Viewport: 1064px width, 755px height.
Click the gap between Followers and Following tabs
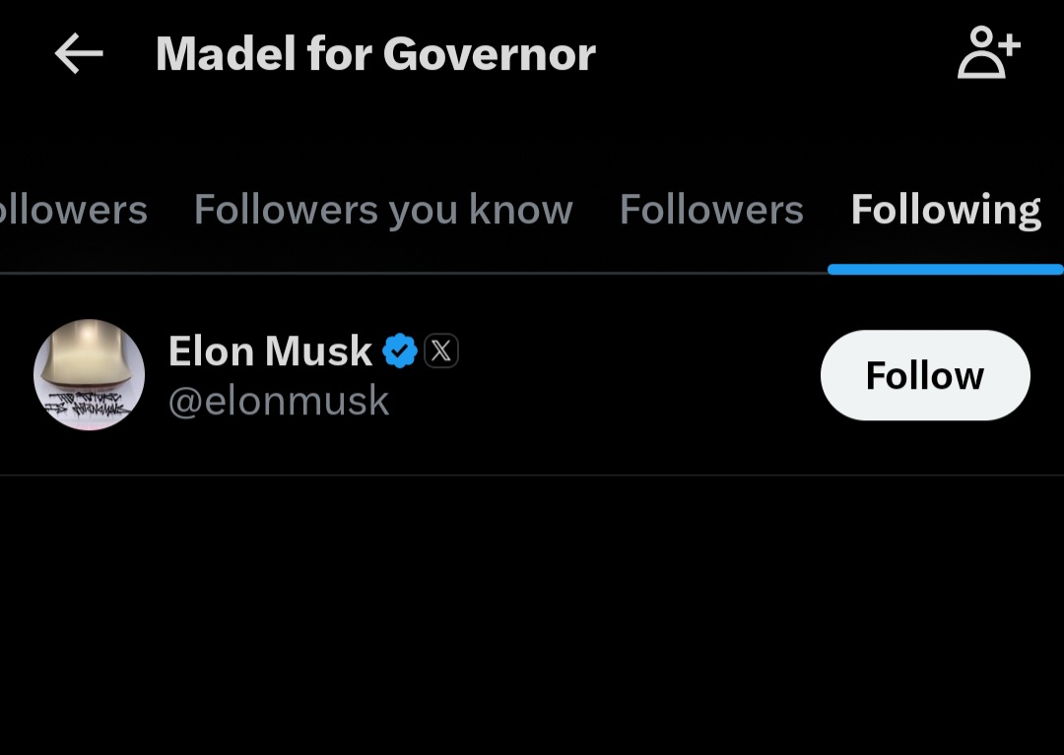pyautogui.click(x=828, y=210)
